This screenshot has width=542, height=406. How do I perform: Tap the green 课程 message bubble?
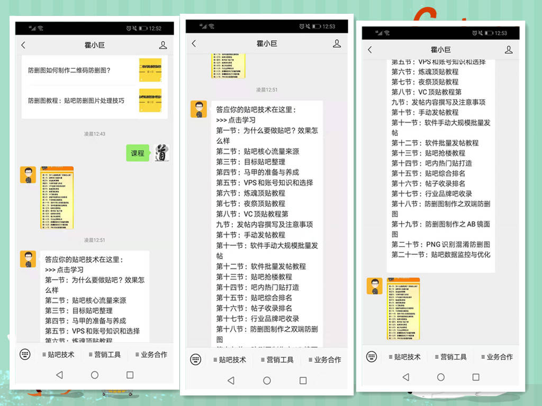(x=138, y=152)
